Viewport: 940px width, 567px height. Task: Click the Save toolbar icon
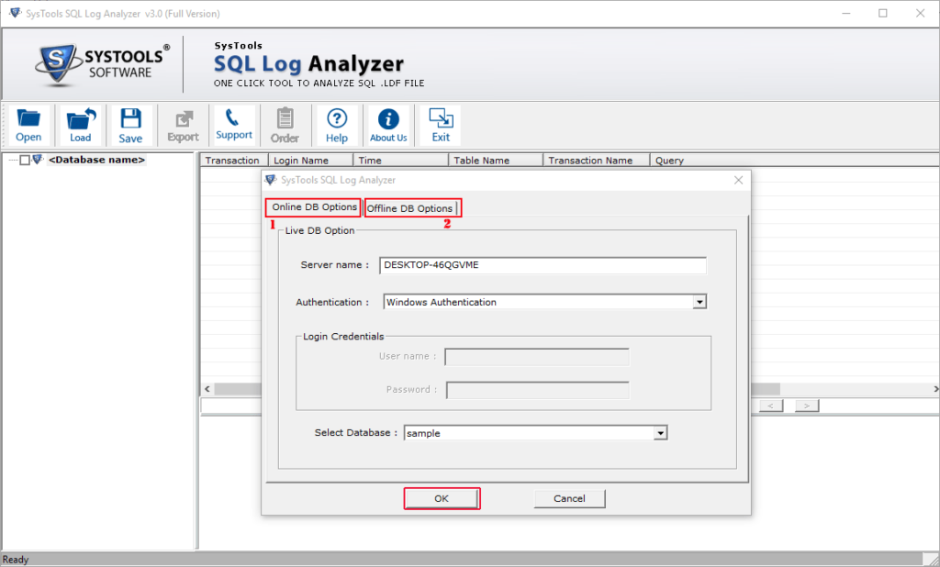(x=130, y=126)
